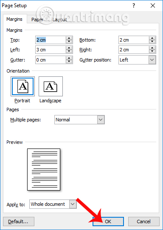This screenshot has height=230, width=163.
Task: Open the Gutter position dropdown
Action: coord(152,60)
